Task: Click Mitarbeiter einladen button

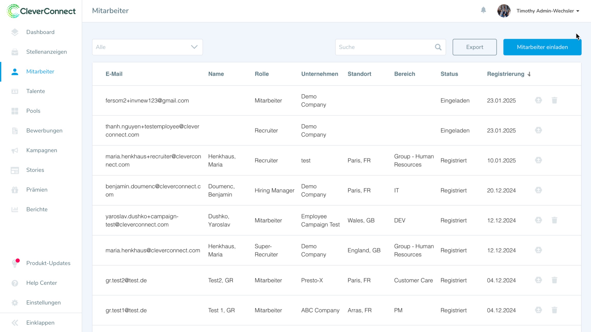Action: (542, 47)
